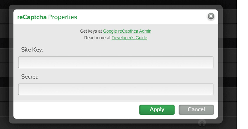The image size is (248, 129).
Task: Focus the Secret input field
Action: [116, 89]
